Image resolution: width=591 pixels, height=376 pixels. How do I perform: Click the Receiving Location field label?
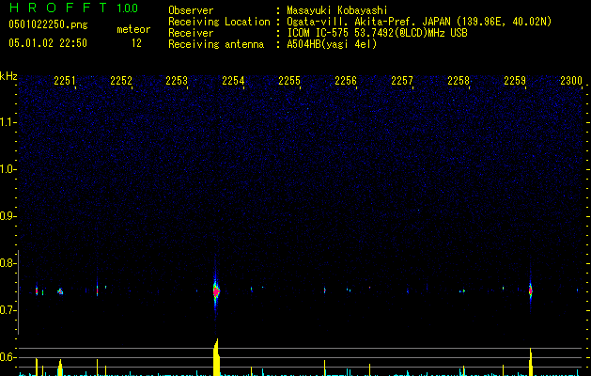click(x=219, y=22)
